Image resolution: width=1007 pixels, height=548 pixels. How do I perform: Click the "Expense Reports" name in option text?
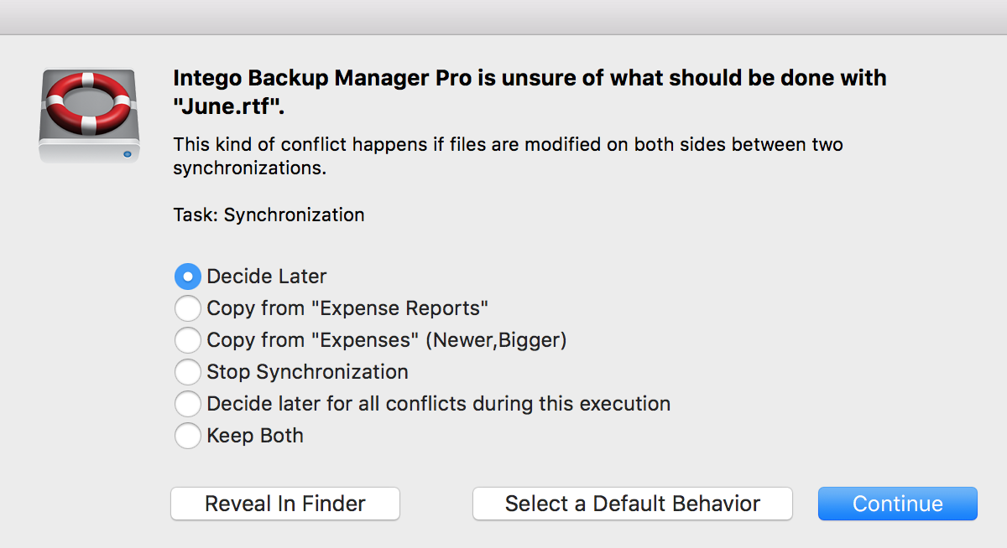click(400, 308)
